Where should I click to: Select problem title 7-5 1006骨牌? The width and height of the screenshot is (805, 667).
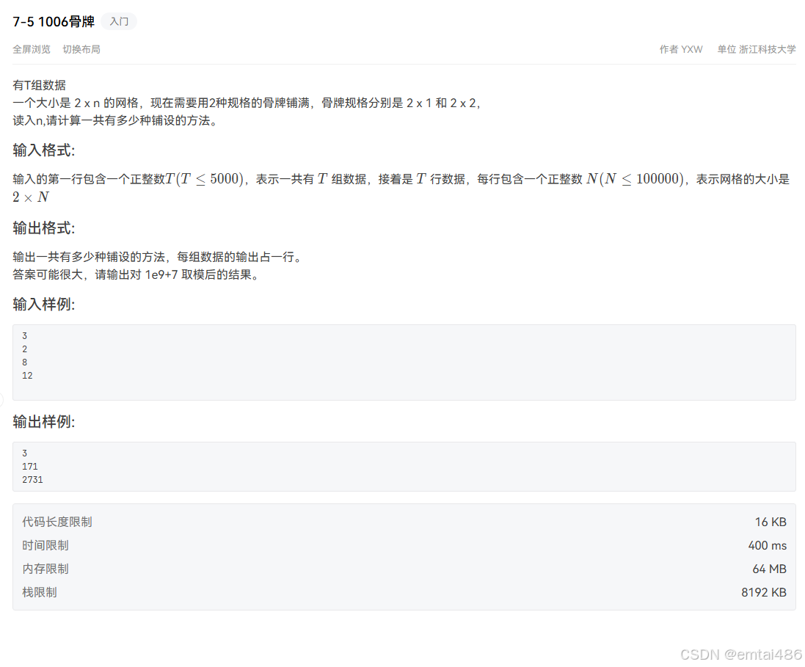tap(54, 21)
